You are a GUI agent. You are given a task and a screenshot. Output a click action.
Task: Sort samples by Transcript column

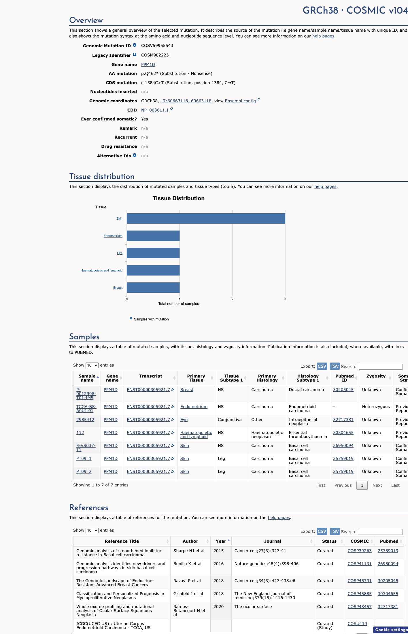pyautogui.click(x=150, y=378)
